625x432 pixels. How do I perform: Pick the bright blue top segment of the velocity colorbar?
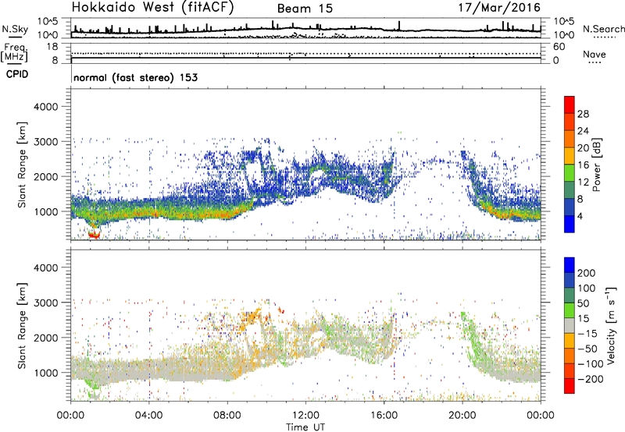pyautogui.click(x=570, y=265)
